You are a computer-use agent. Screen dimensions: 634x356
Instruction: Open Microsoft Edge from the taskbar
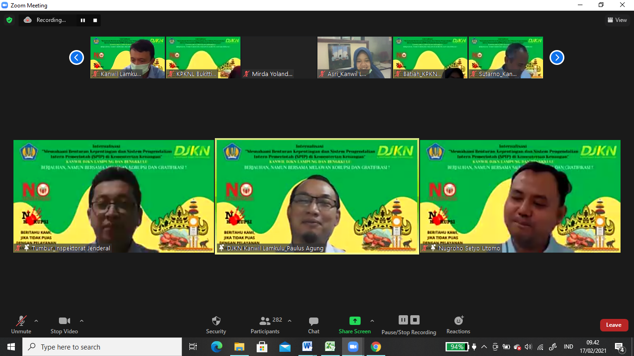click(217, 347)
